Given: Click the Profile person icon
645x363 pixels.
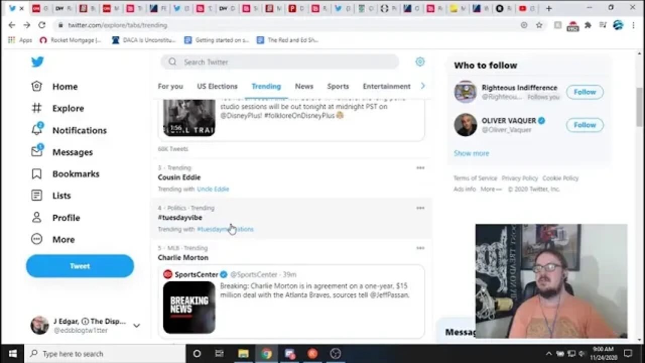Looking at the screenshot, I should click(37, 217).
